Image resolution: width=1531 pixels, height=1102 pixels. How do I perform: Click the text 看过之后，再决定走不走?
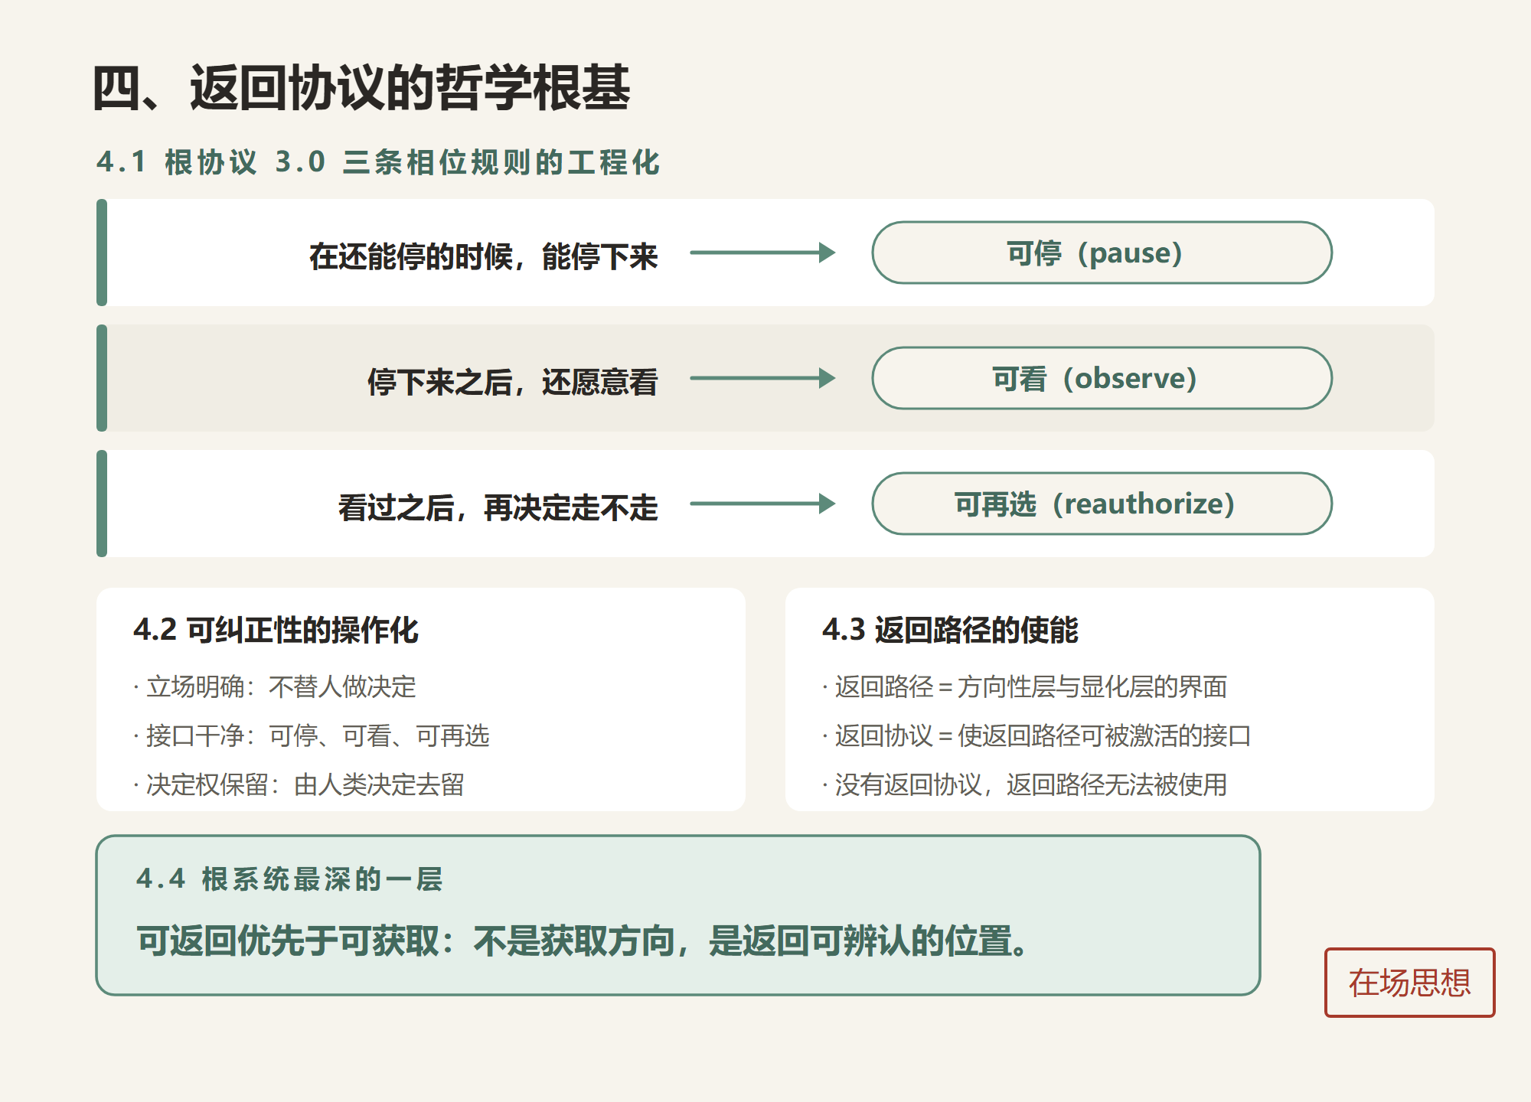tap(498, 507)
